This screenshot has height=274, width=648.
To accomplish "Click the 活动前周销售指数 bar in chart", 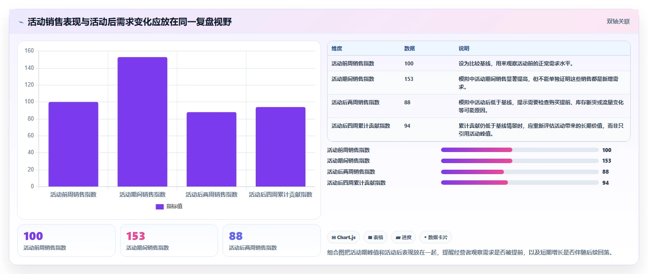I will [x=73, y=144].
